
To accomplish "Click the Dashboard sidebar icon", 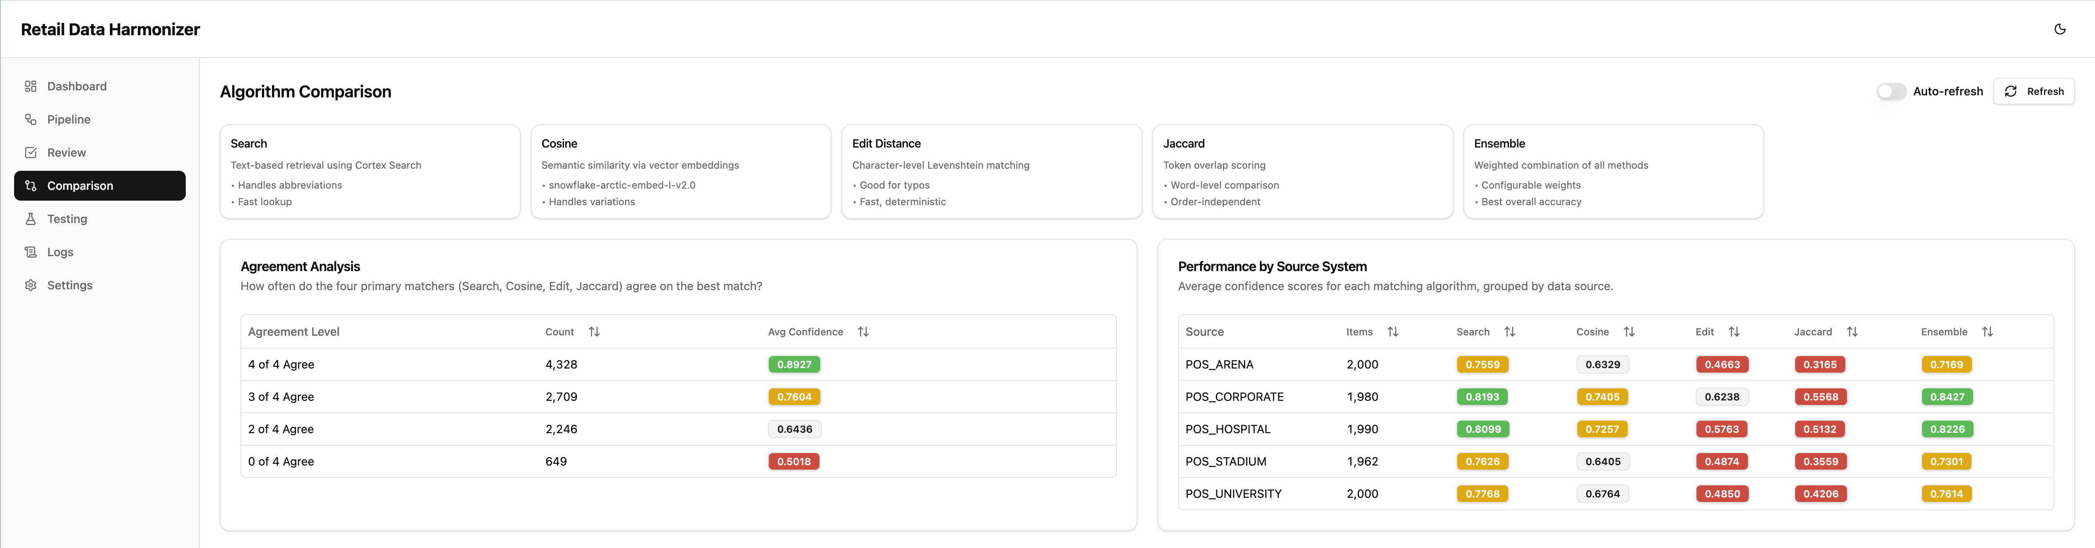I will [31, 86].
